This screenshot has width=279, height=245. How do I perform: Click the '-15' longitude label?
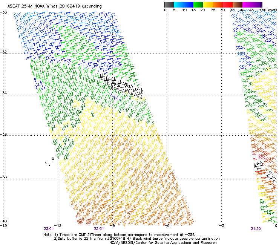[x=3, y=226]
